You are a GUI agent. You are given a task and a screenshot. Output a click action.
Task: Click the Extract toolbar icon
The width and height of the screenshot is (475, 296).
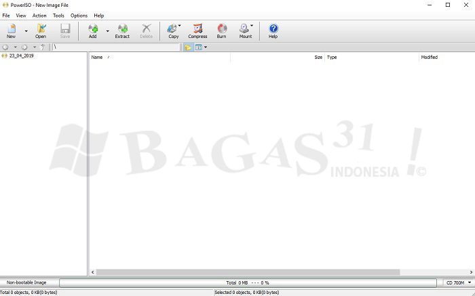122,31
